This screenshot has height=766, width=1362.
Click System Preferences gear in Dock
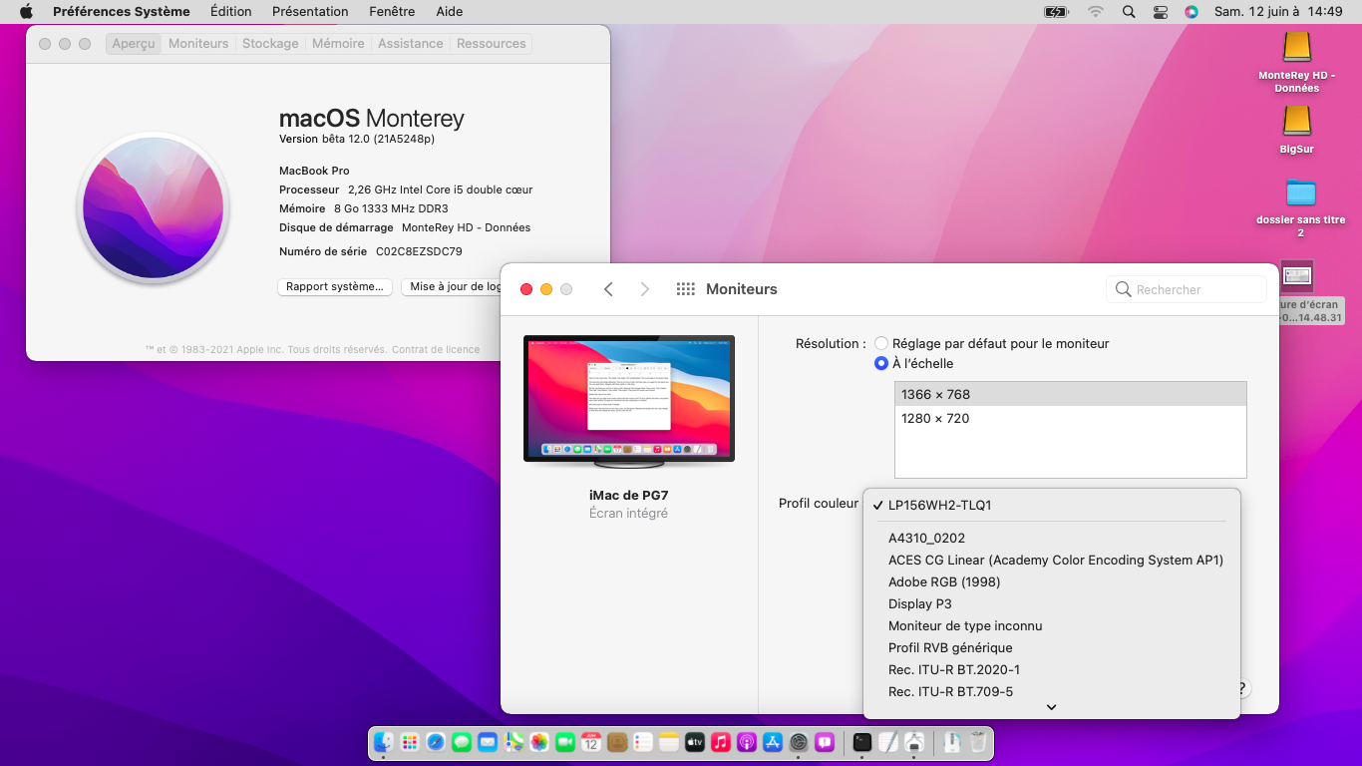point(799,742)
